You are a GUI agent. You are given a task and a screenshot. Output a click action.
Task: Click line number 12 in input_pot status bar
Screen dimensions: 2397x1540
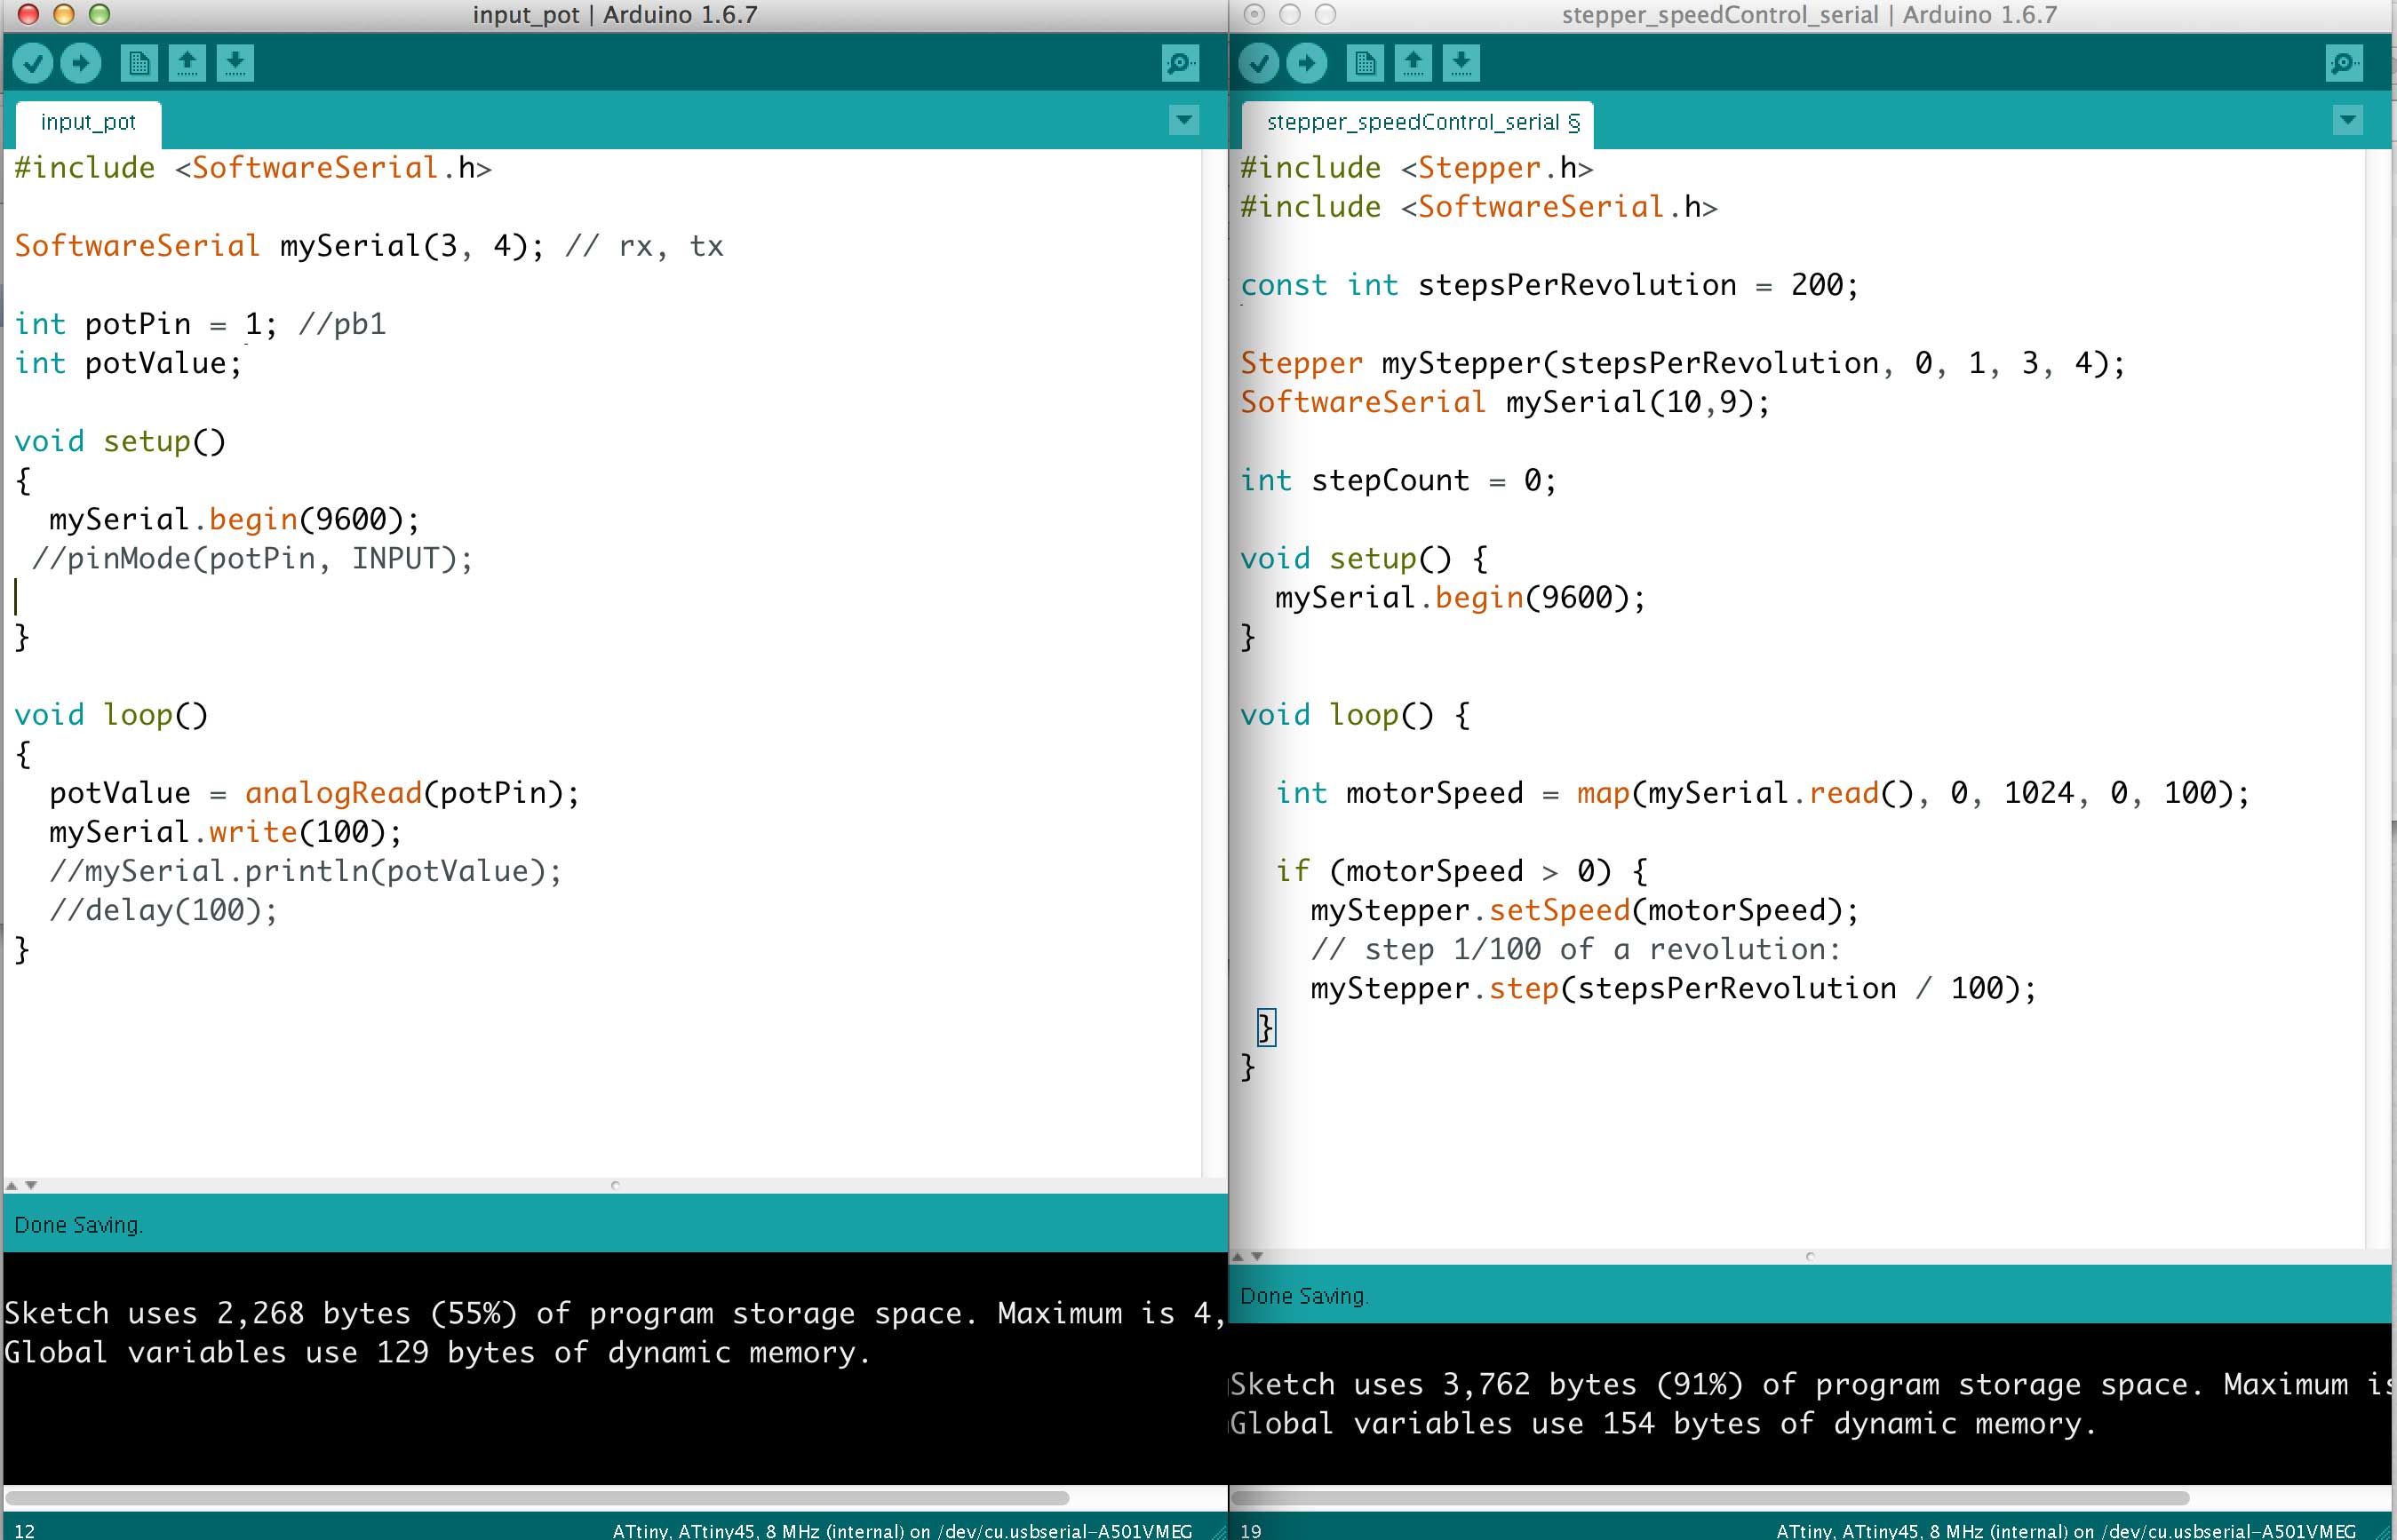click(25, 1530)
